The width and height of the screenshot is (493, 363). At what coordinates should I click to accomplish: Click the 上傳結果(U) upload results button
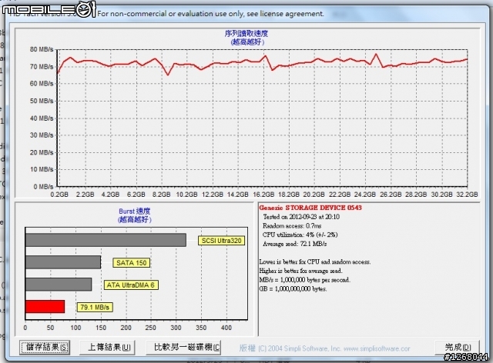pyautogui.click(x=107, y=348)
